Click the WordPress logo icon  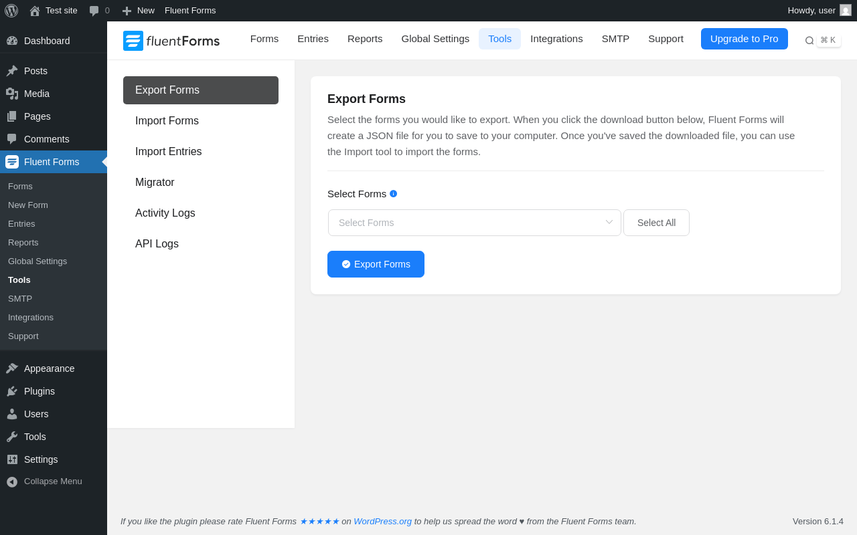tap(11, 11)
